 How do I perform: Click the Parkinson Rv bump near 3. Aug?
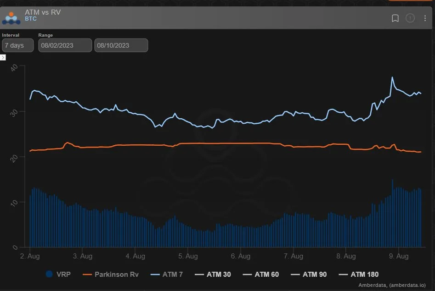67,143
